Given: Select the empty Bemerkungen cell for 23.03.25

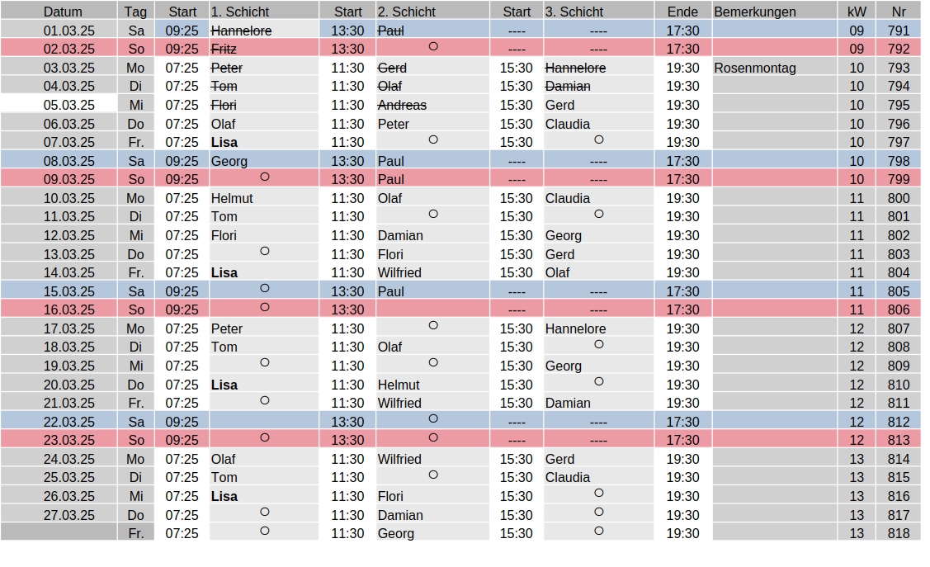Looking at the screenshot, I should point(774,440).
